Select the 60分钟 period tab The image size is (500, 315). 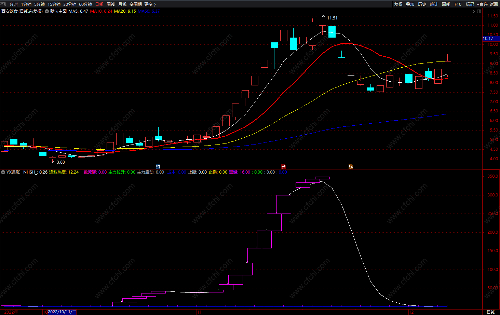[85, 4]
